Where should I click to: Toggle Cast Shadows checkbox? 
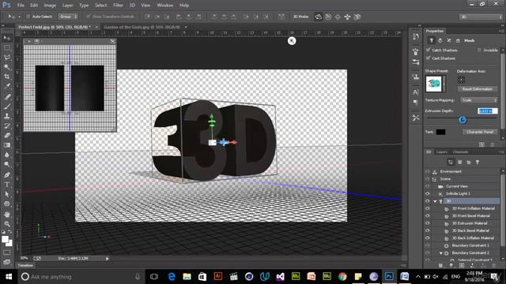[x=429, y=58]
